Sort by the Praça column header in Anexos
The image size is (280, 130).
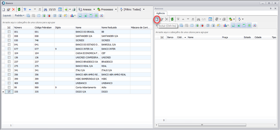232,37
